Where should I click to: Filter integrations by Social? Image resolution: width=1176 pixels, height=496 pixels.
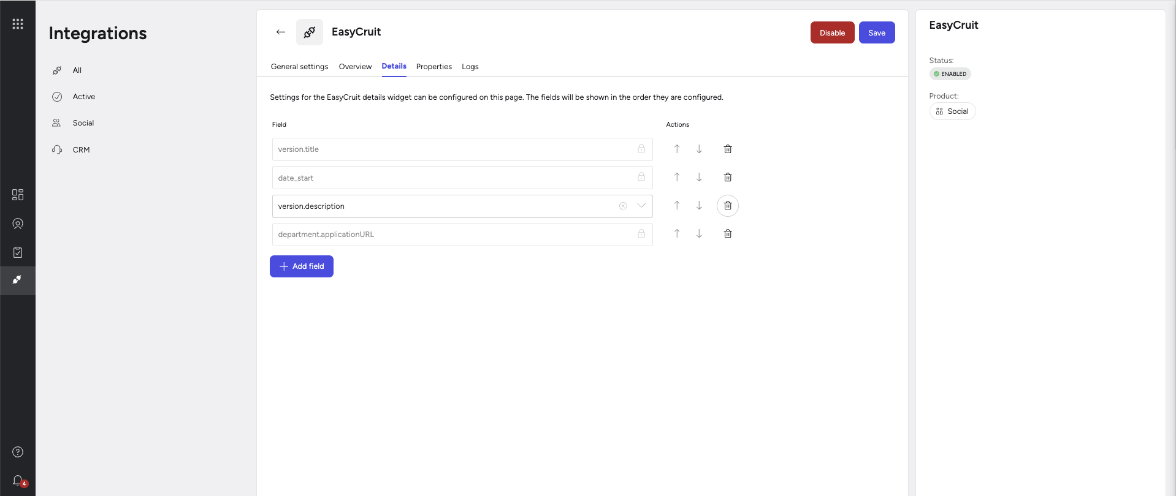pos(83,123)
